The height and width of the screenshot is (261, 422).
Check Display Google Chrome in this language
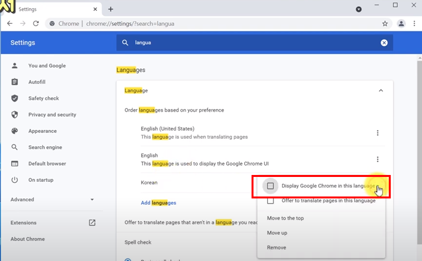270,186
